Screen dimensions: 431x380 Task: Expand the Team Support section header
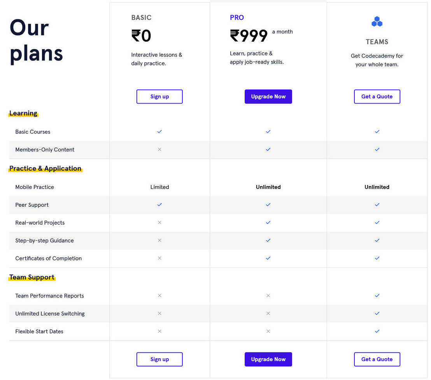[32, 277]
